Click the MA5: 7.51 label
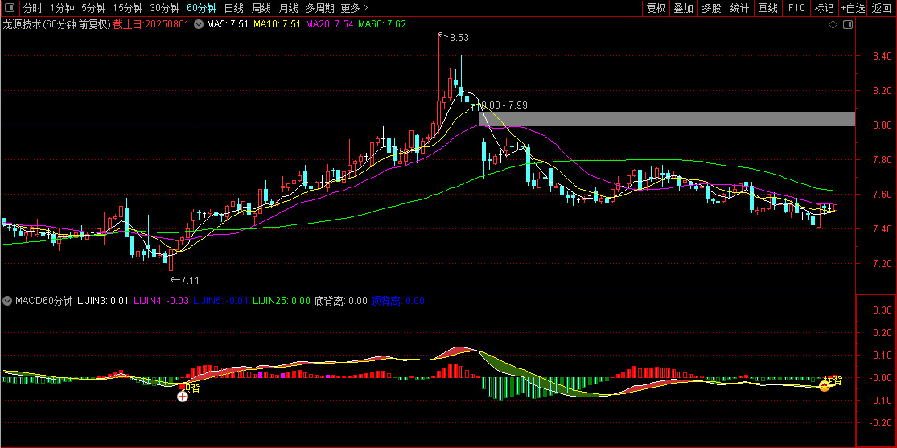This screenshot has width=897, height=448. [227, 25]
